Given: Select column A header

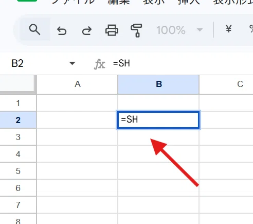Looking at the screenshot, I should click(78, 84).
